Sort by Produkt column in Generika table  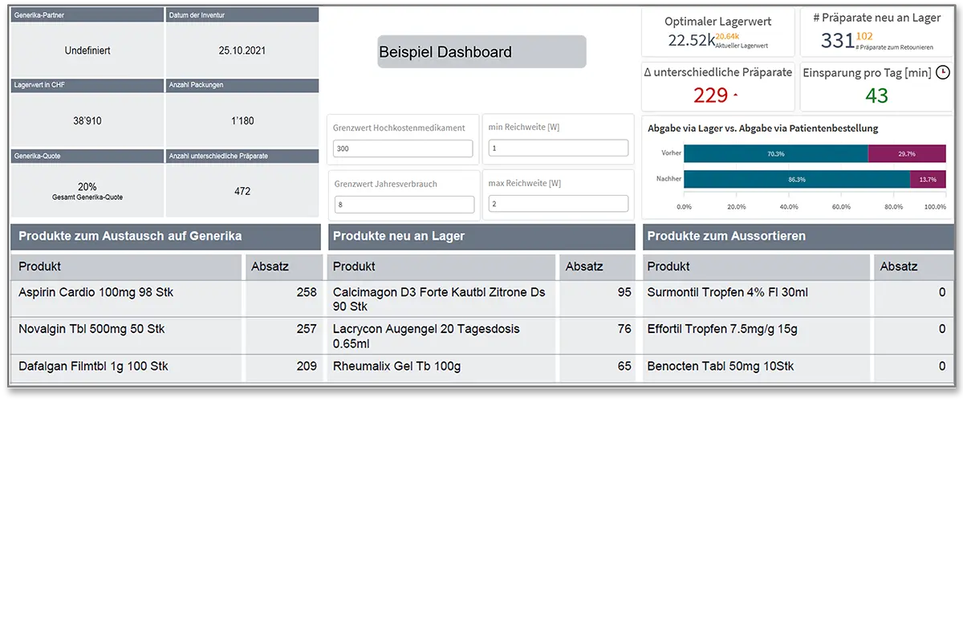point(127,266)
